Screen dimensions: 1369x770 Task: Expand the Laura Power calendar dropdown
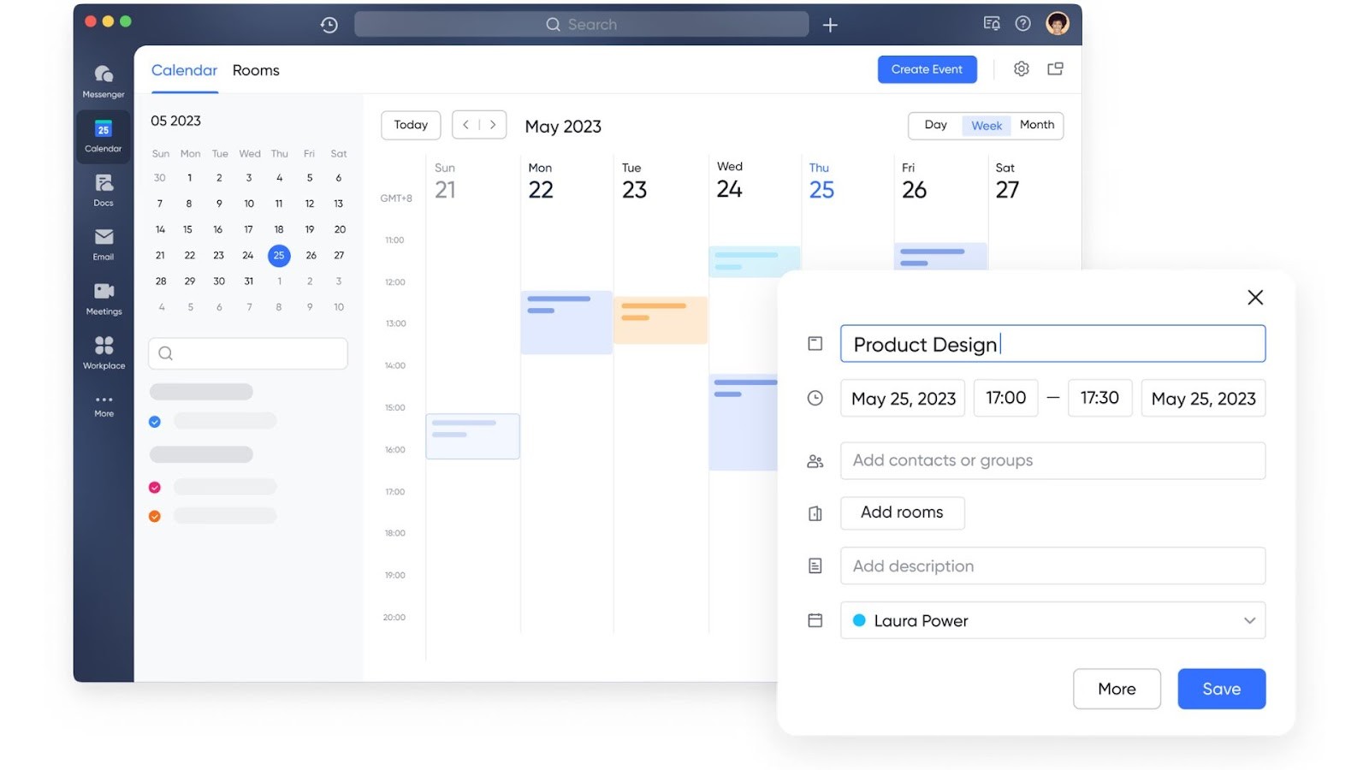(1248, 620)
